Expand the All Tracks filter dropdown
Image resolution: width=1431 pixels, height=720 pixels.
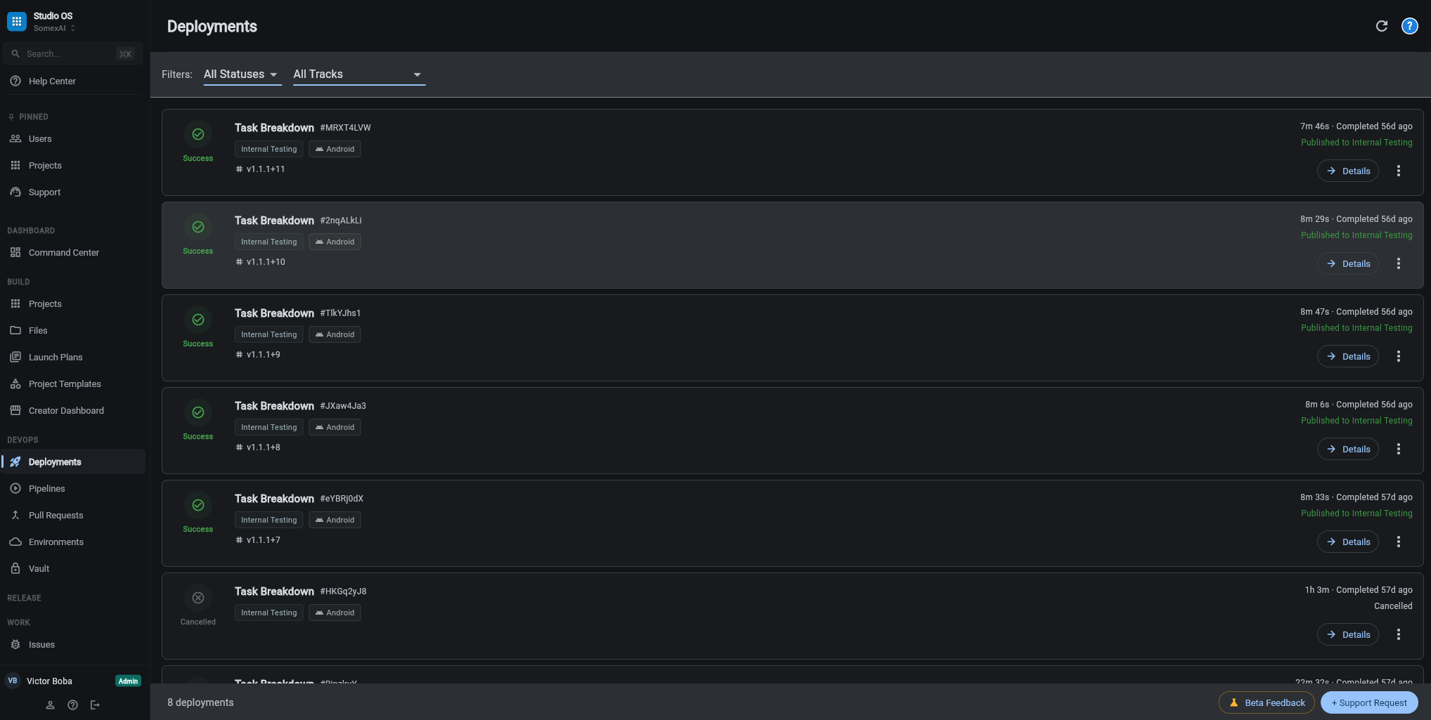(358, 74)
